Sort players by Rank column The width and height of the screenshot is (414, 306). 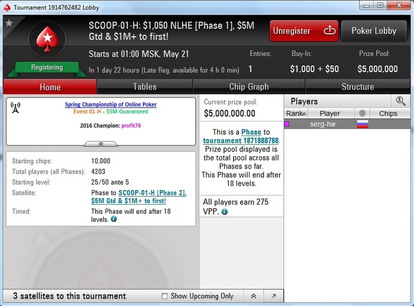coord(296,114)
